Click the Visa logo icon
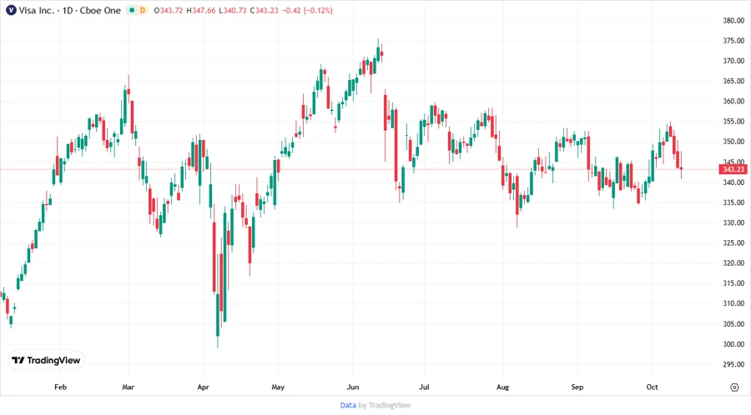Image resolution: width=751 pixels, height=415 pixels. pos(11,9)
